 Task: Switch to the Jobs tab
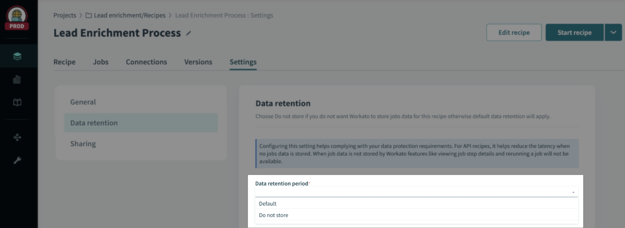tap(100, 62)
